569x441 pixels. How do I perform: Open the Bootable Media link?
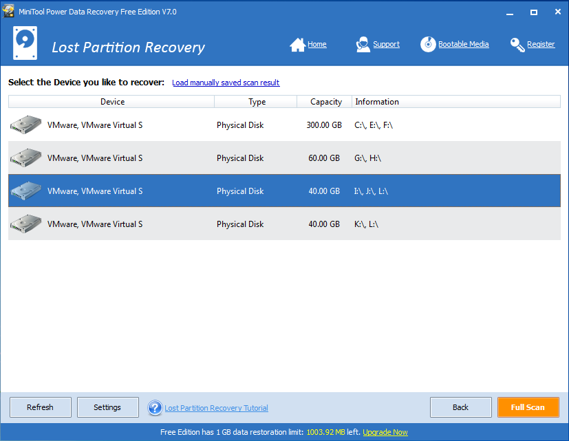(x=464, y=44)
